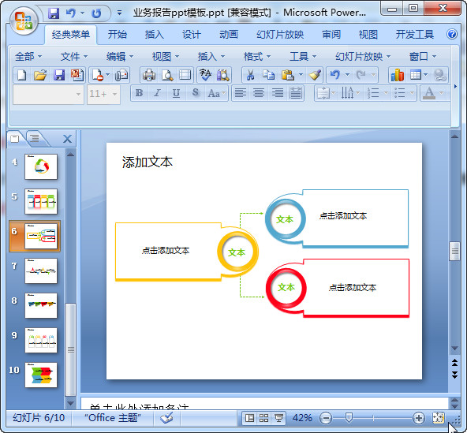This screenshot has width=467, height=433.
Task: Expand the font name combo box
Action: (x=78, y=94)
